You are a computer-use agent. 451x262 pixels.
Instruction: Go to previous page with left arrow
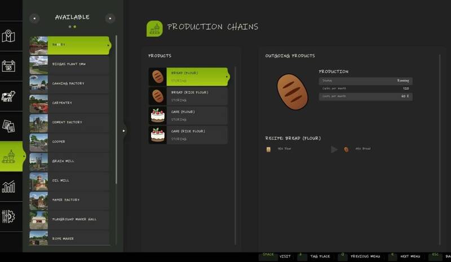coord(34,19)
